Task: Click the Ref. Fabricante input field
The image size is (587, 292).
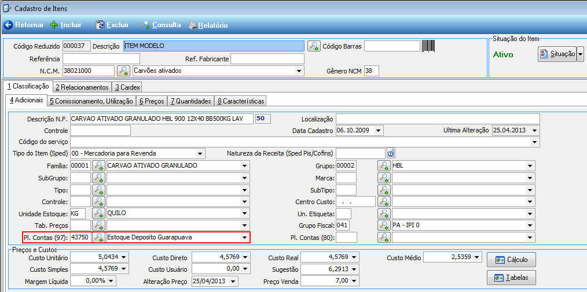Action: click(267, 59)
